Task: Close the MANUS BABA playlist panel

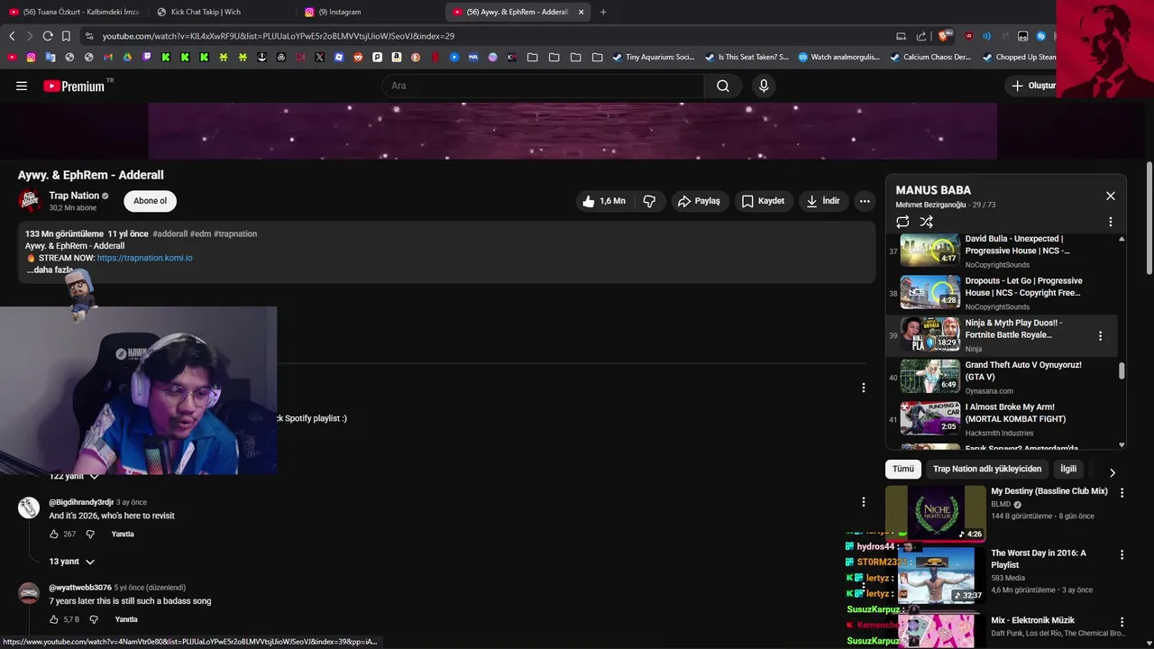Action: coord(1111,196)
